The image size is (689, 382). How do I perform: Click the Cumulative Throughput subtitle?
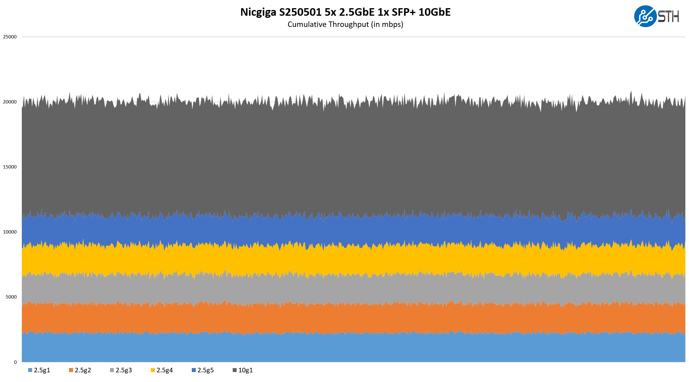click(345, 24)
